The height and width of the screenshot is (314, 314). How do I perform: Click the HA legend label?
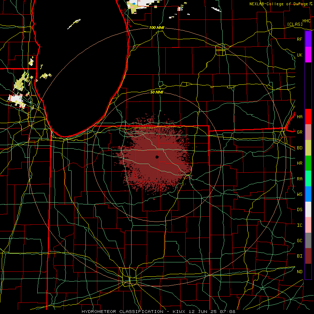coord(299,117)
